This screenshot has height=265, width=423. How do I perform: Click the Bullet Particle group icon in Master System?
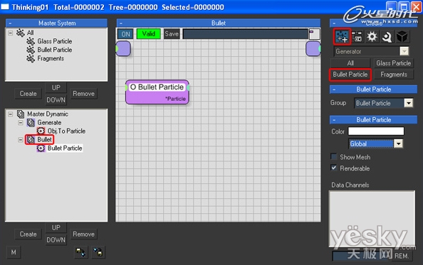[31, 50]
